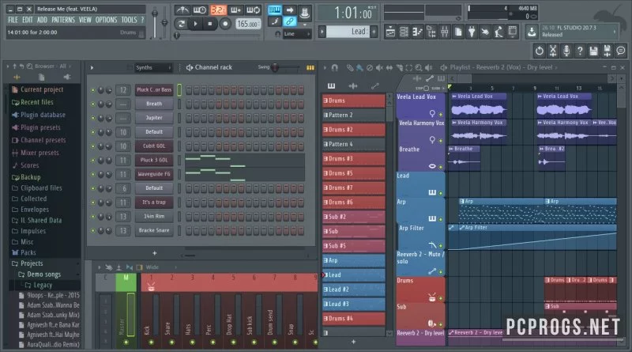Viewport: 632px width, 352px height.
Task: Open channel rack graph editor icon
Action: click(310, 67)
